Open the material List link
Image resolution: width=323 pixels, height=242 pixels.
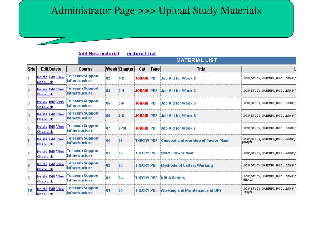141,54
